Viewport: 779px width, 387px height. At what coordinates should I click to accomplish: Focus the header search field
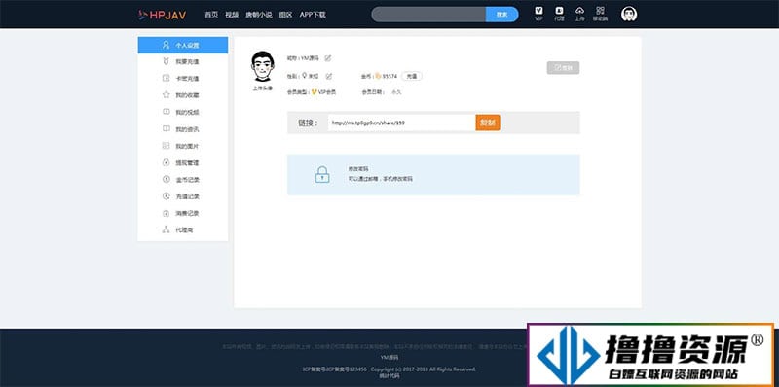click(428, 15)
